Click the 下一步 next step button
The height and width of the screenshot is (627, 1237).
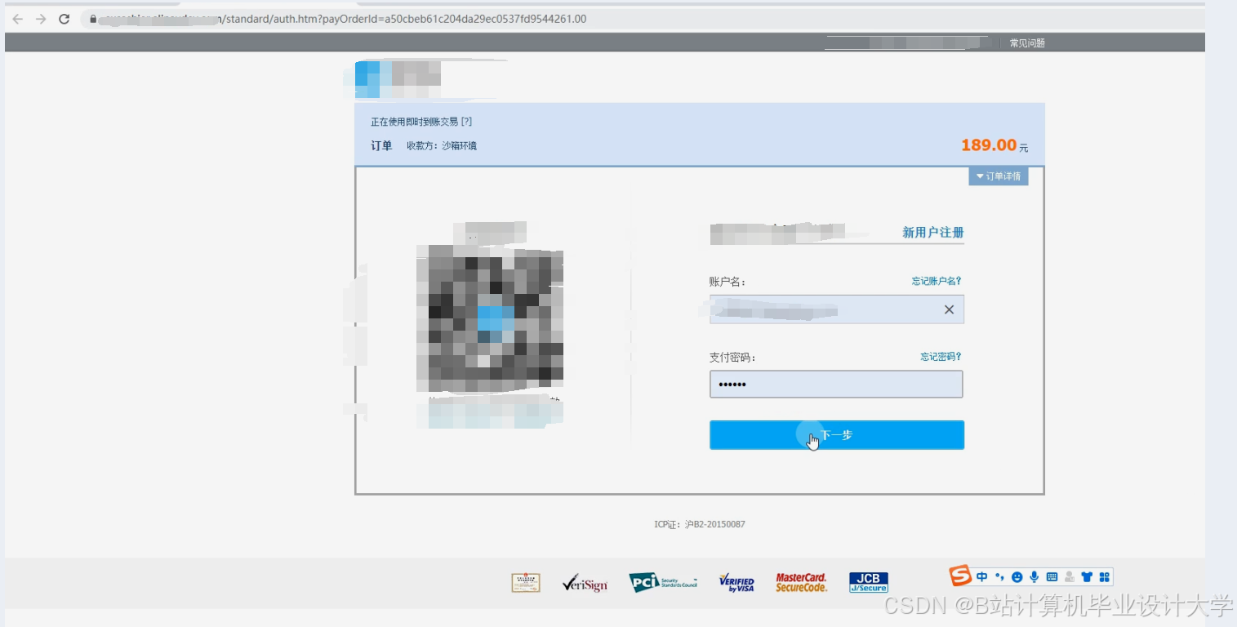click(x=837, y=435)
